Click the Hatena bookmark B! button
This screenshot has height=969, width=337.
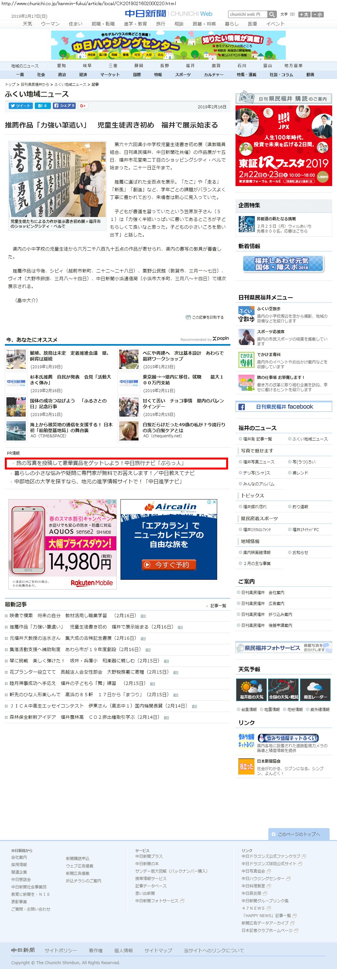tap(43, 106)
